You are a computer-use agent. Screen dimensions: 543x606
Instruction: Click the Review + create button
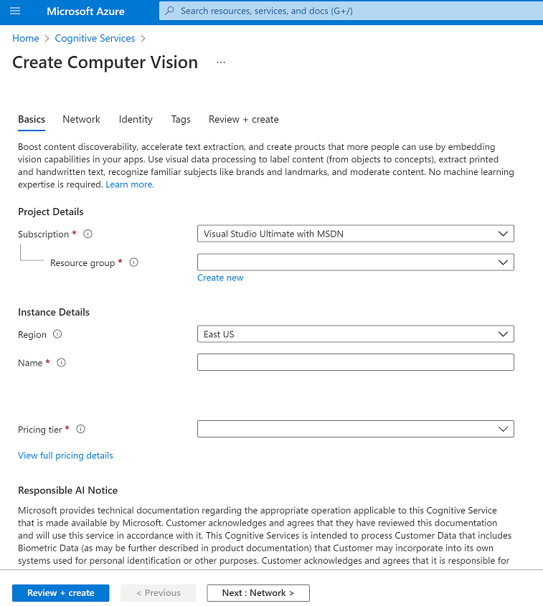coord(61,593)
